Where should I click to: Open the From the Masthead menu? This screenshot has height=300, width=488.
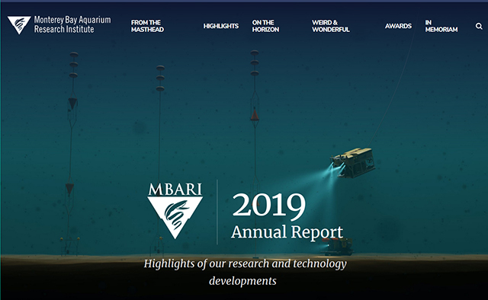click(x=147, y=26)
